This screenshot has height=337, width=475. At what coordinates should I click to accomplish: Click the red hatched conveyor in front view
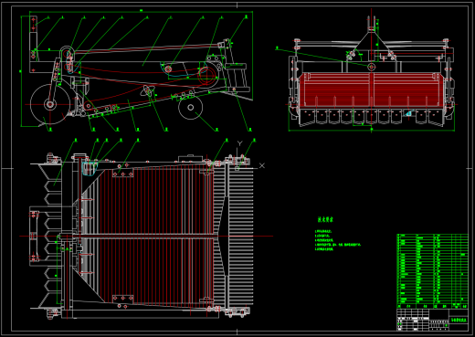coord(371,90)
